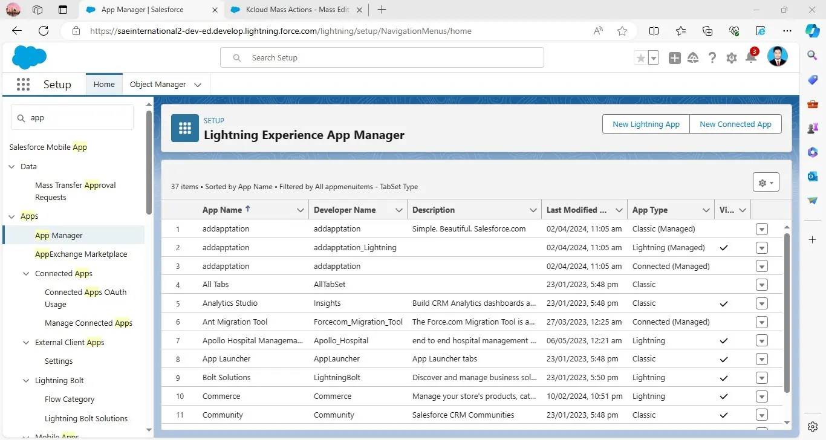
Task: Click the New Connected App button
Action: [735, 124]
